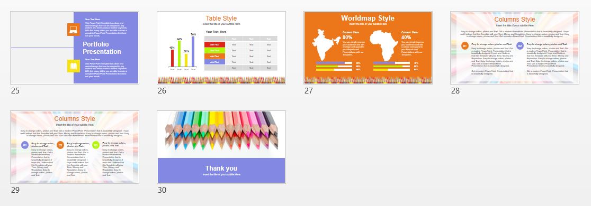The image size is (591, 206).
Task: Click the green 03 circle on slide 29
Action: [x=96, y=145]
